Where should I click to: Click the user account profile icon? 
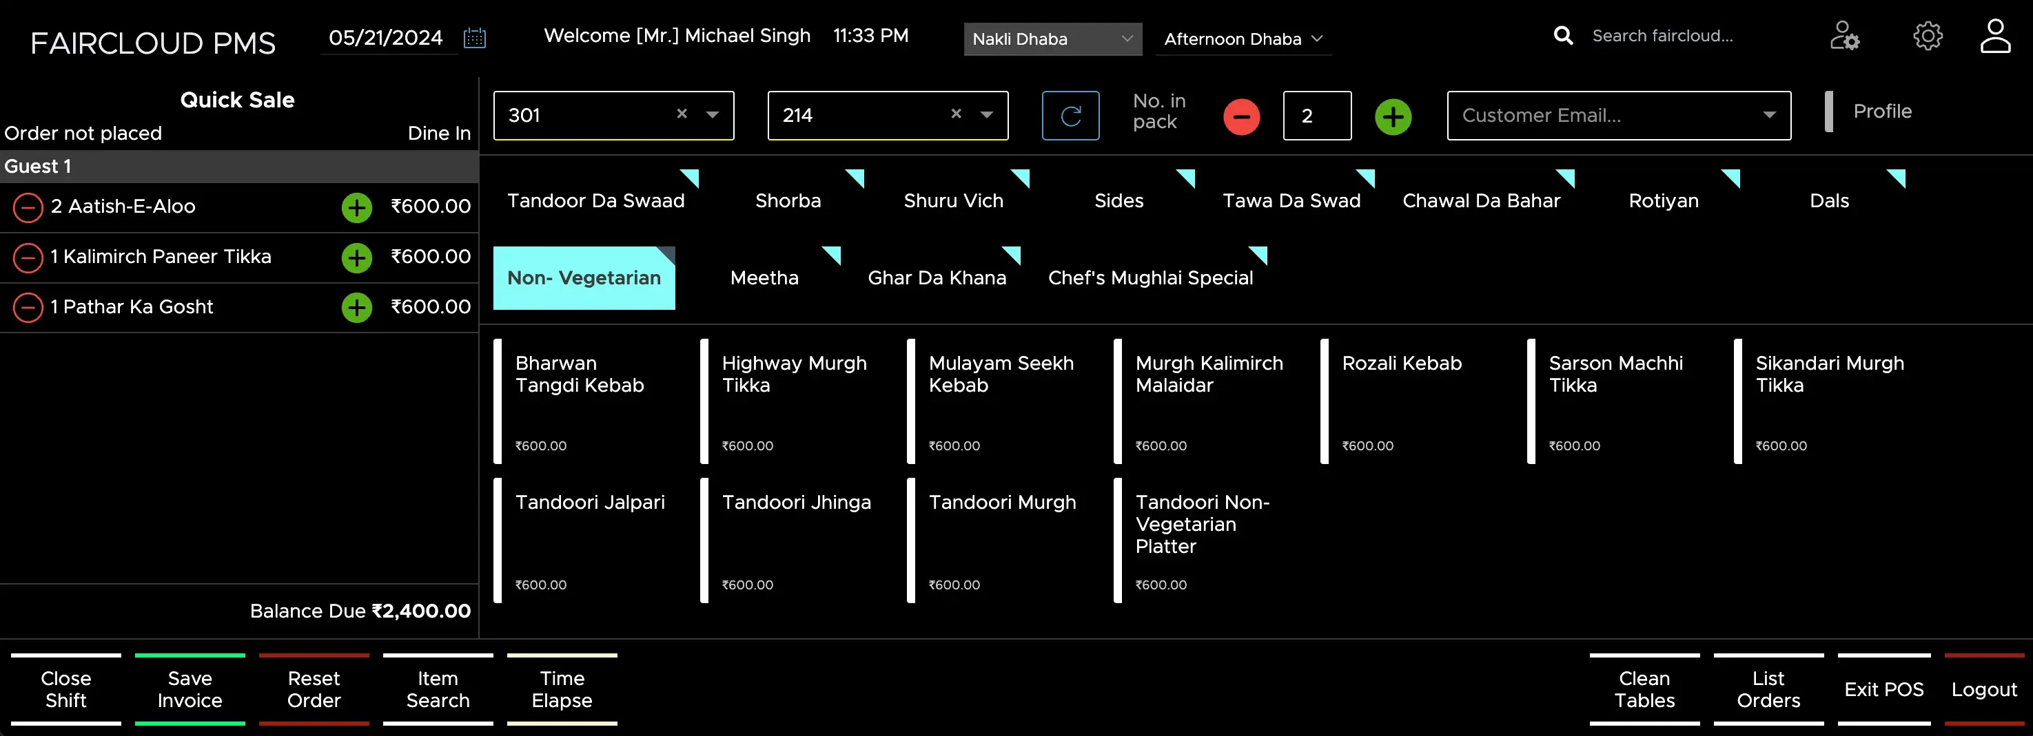1994,36
